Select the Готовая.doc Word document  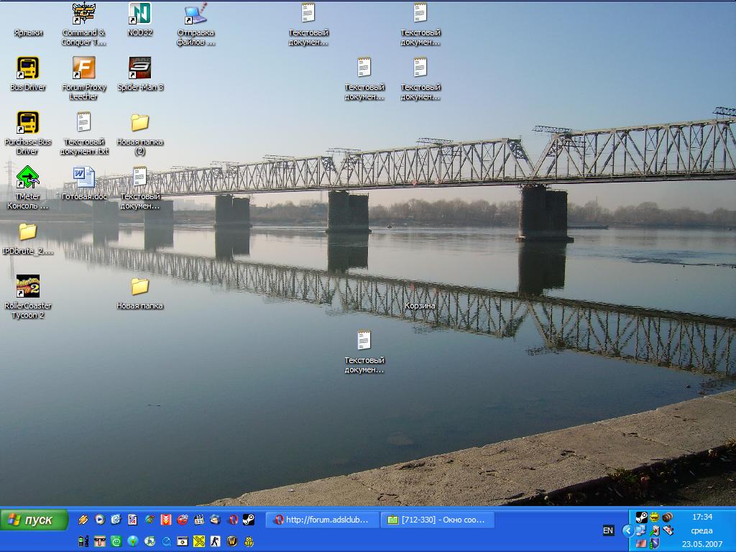click(x=83, y=178)
